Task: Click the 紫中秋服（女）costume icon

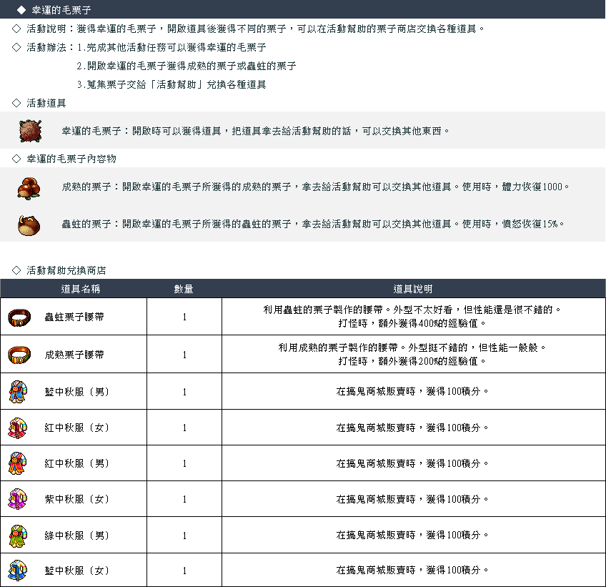Action: click(18, 499)
